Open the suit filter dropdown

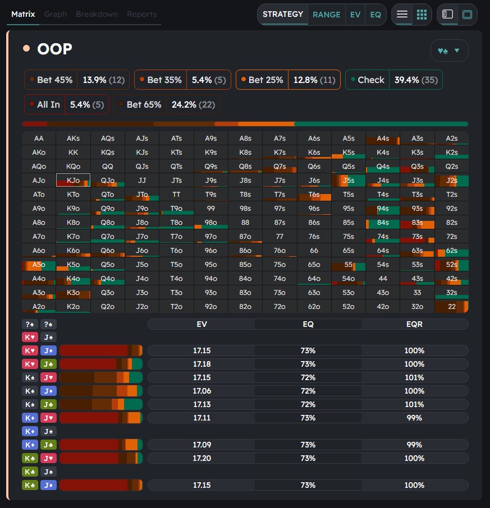coord(449,50)
